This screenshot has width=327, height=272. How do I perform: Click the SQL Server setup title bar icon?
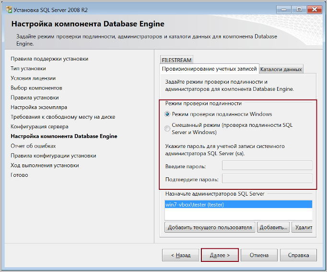(9, 10)
